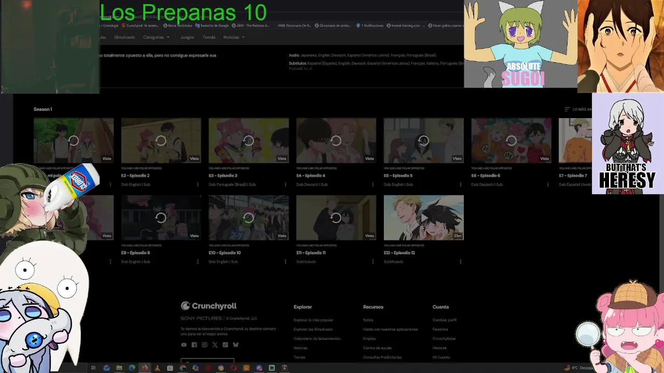Open the Juegos nav item
This screenshot has width=664, height=373.
coord(187,37)
